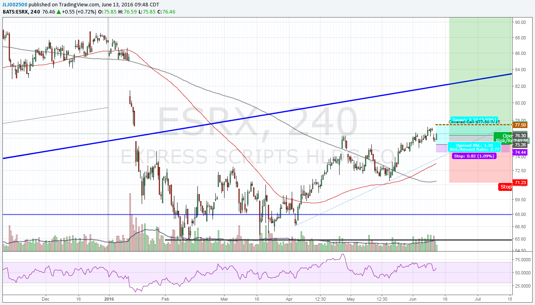This screenshot has width=535, height=305.
Task: Click the Feb label on time axis
Action: [165, 298]
